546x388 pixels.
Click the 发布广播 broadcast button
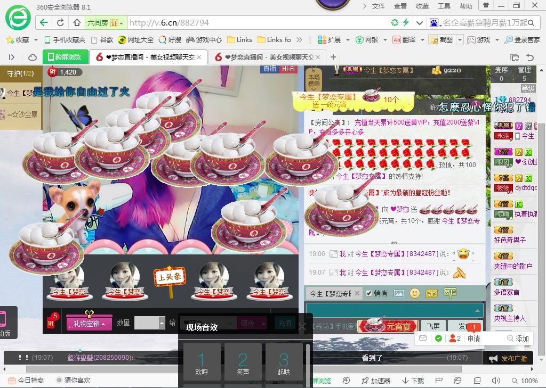[509, 358]
